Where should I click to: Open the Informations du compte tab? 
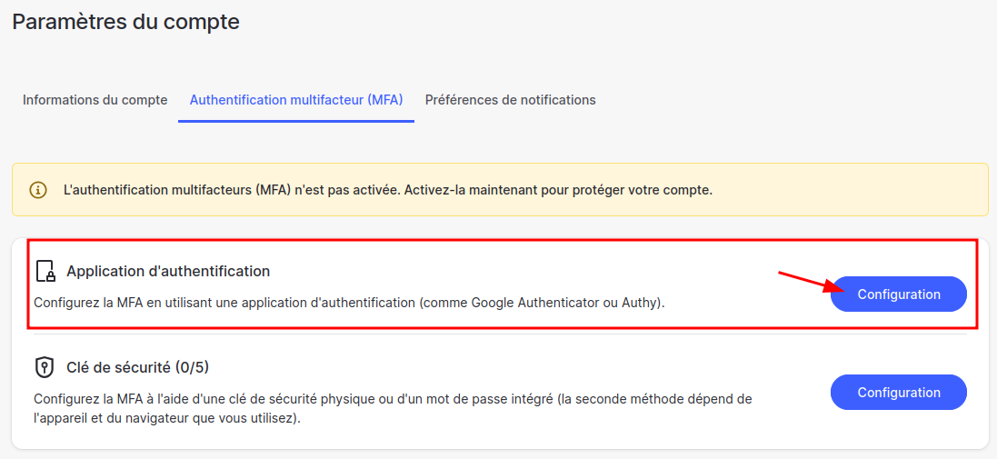(x=95, y=100)
